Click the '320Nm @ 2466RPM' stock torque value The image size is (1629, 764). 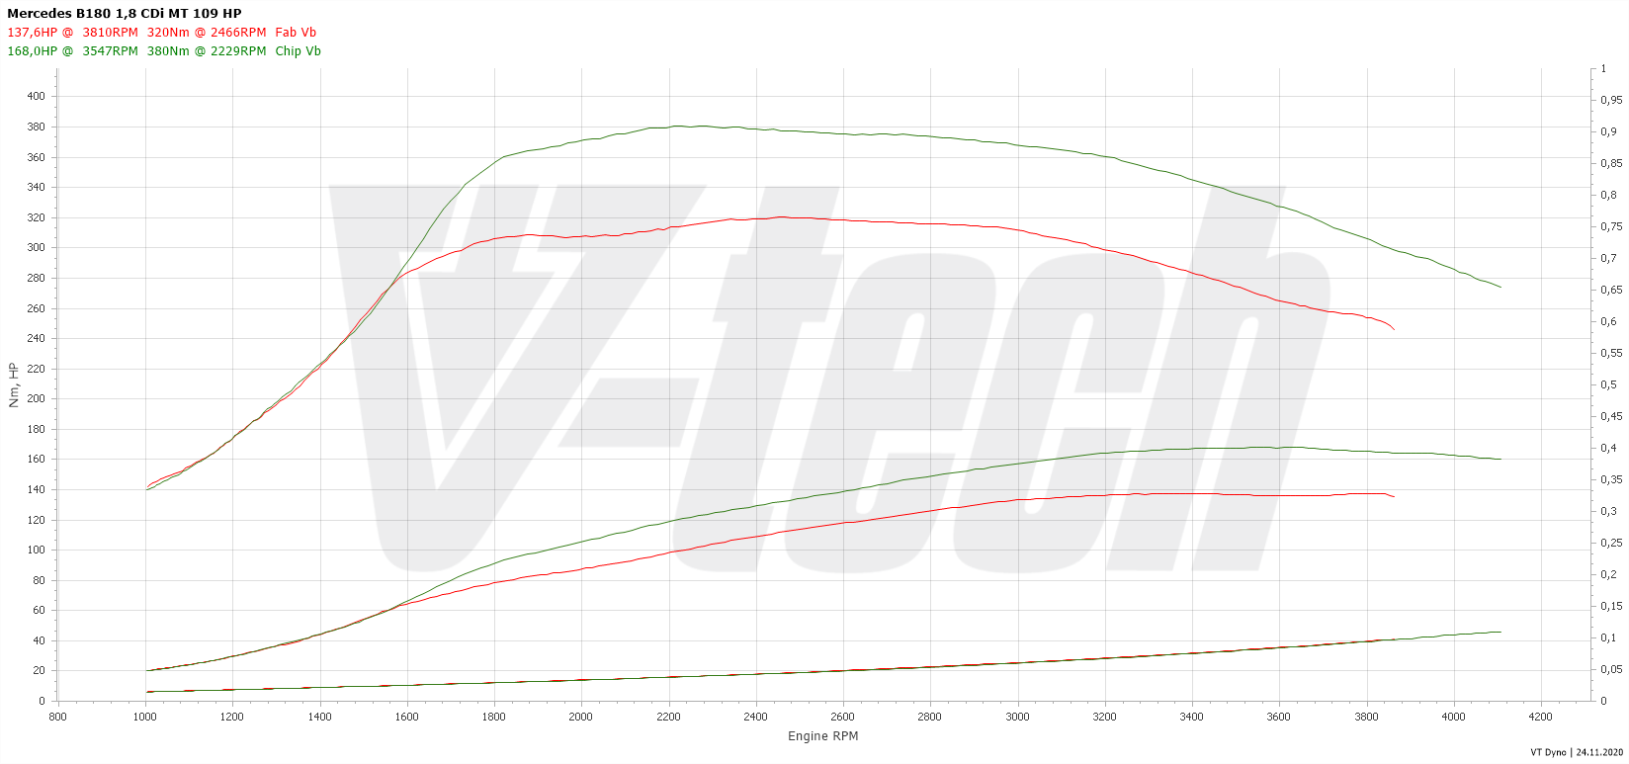click(x=207, y=33)
